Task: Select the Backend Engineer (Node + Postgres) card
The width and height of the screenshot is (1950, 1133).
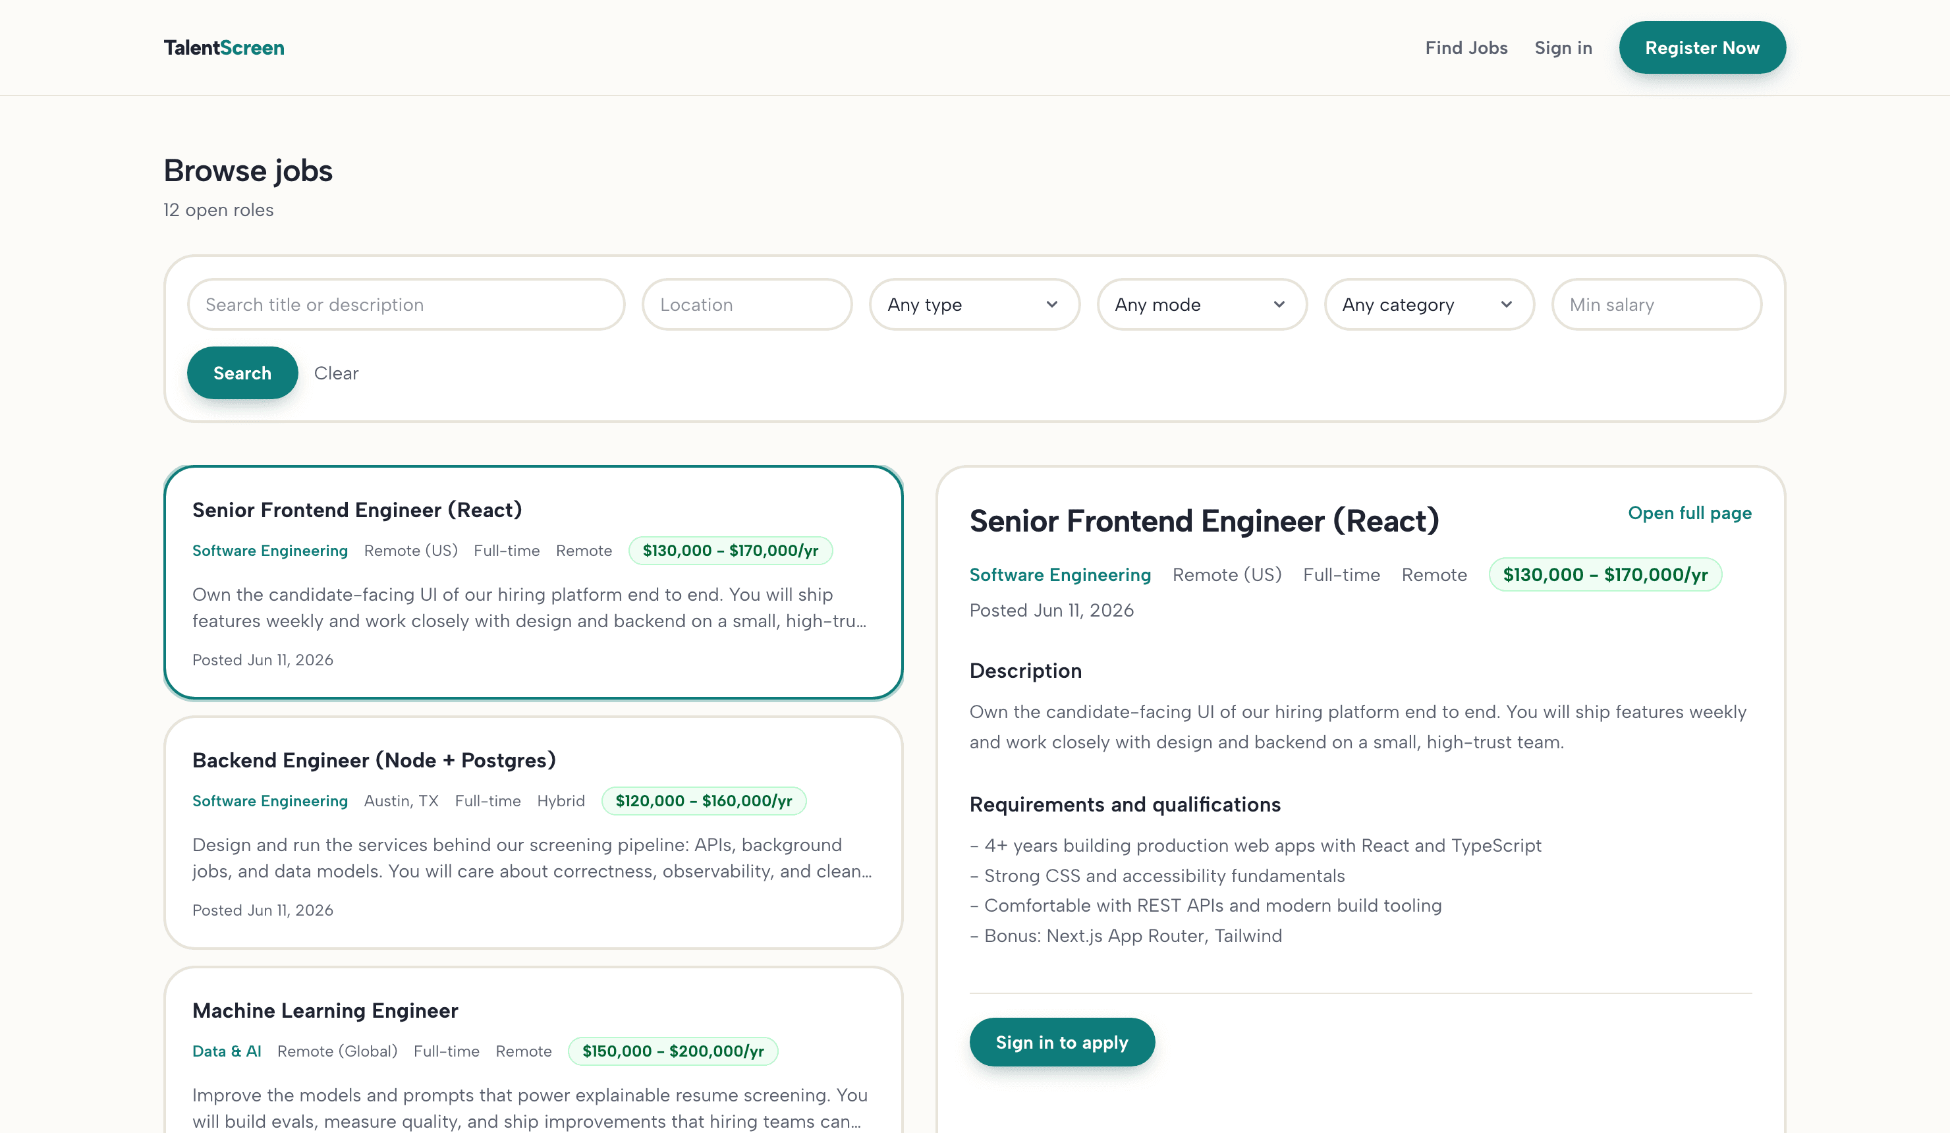Action: [x=533, y=833]
